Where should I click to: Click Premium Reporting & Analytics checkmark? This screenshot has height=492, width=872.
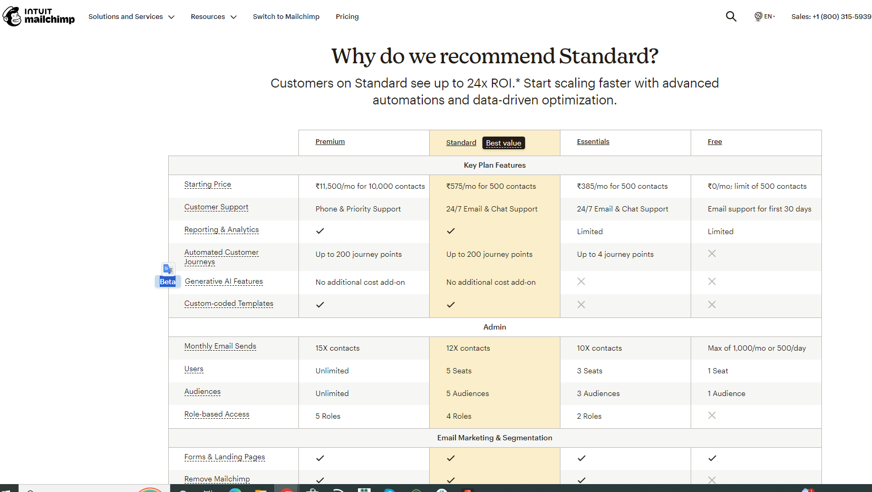(320, 231)
